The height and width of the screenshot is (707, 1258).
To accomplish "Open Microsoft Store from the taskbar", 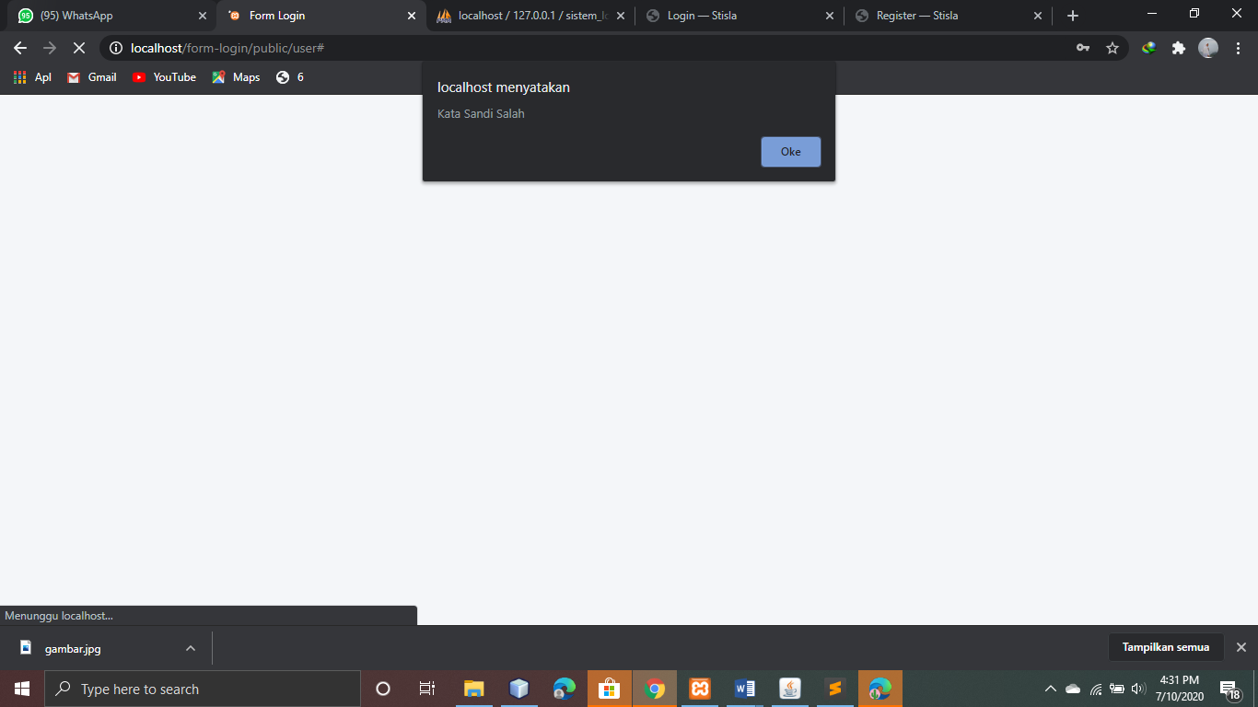I will pyautogui.click(x=609, y=689).
